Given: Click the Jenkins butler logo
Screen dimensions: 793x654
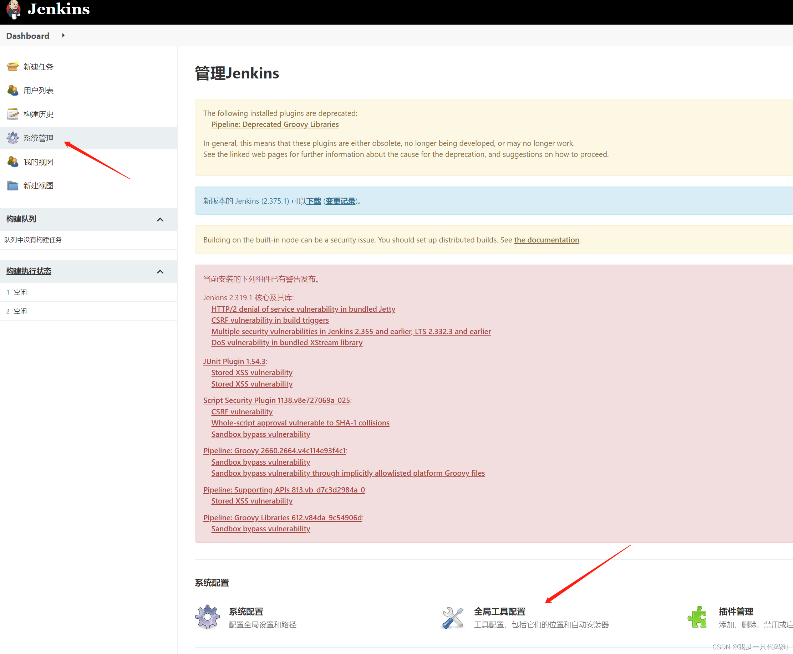Looking at the screenshot, I should point(14,10).
